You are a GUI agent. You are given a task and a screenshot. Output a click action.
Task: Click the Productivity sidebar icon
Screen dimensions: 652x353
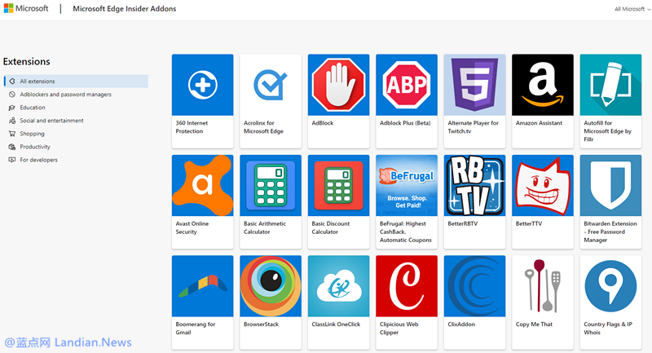(12, 147)
